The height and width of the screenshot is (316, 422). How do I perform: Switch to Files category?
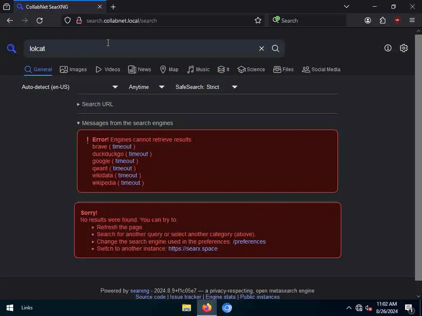coord(283,69)
